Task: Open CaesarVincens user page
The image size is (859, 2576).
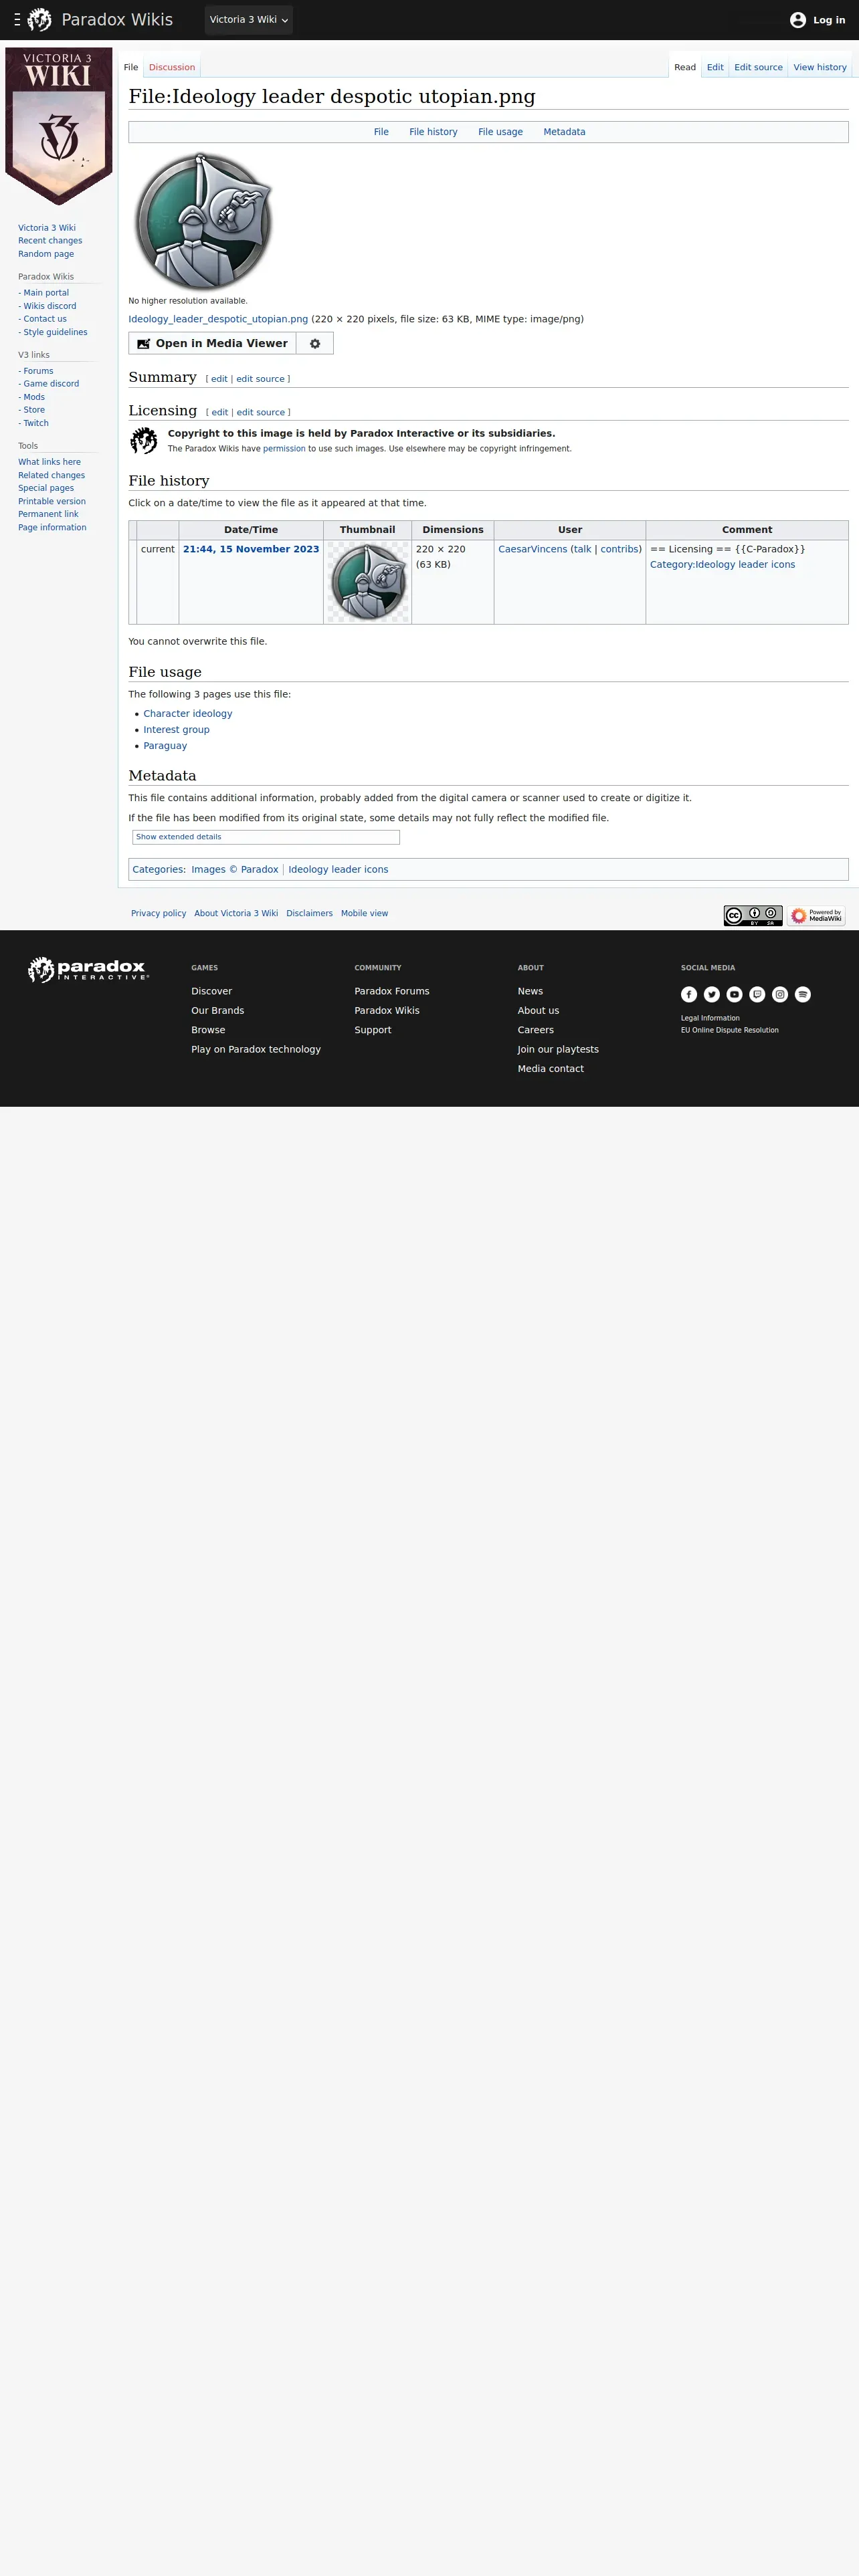Action: [532, 549]
